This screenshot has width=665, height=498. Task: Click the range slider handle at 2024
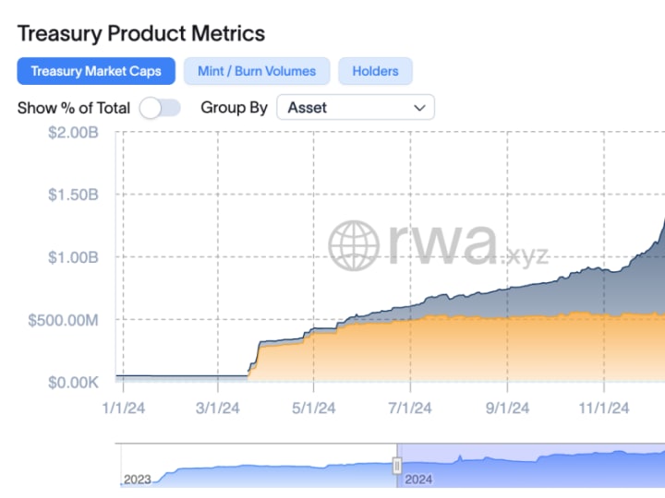coord(397,467)
